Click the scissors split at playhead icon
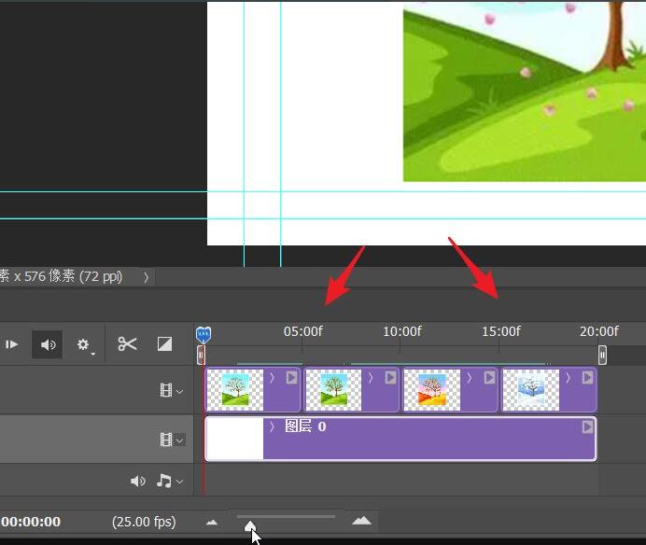646x545 pixels. click(x=127, y=343)
